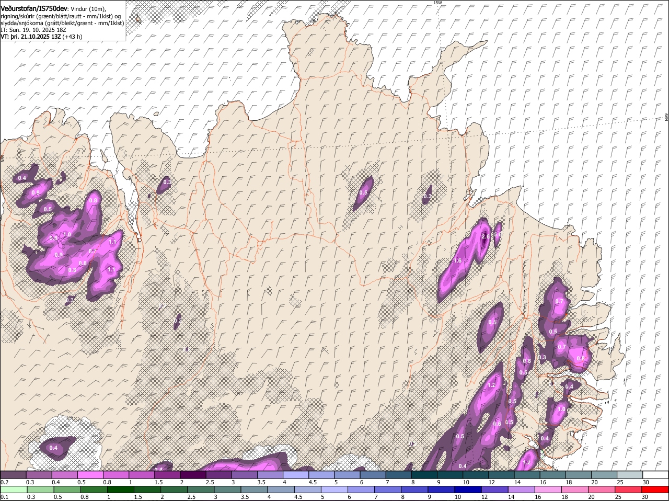The image size is (669, 501).
Task: Click the N99 label on the left map edge
Action: [x=2, y=157]
